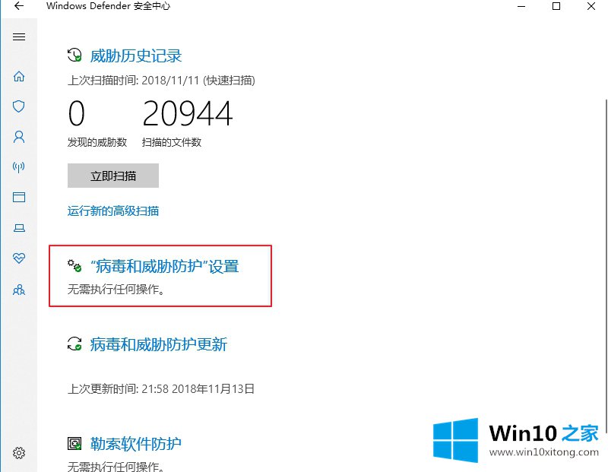The height and width of the screenshot is (472, 608).
Task: Click the 立即扫描 button
Action: point(113,176)
